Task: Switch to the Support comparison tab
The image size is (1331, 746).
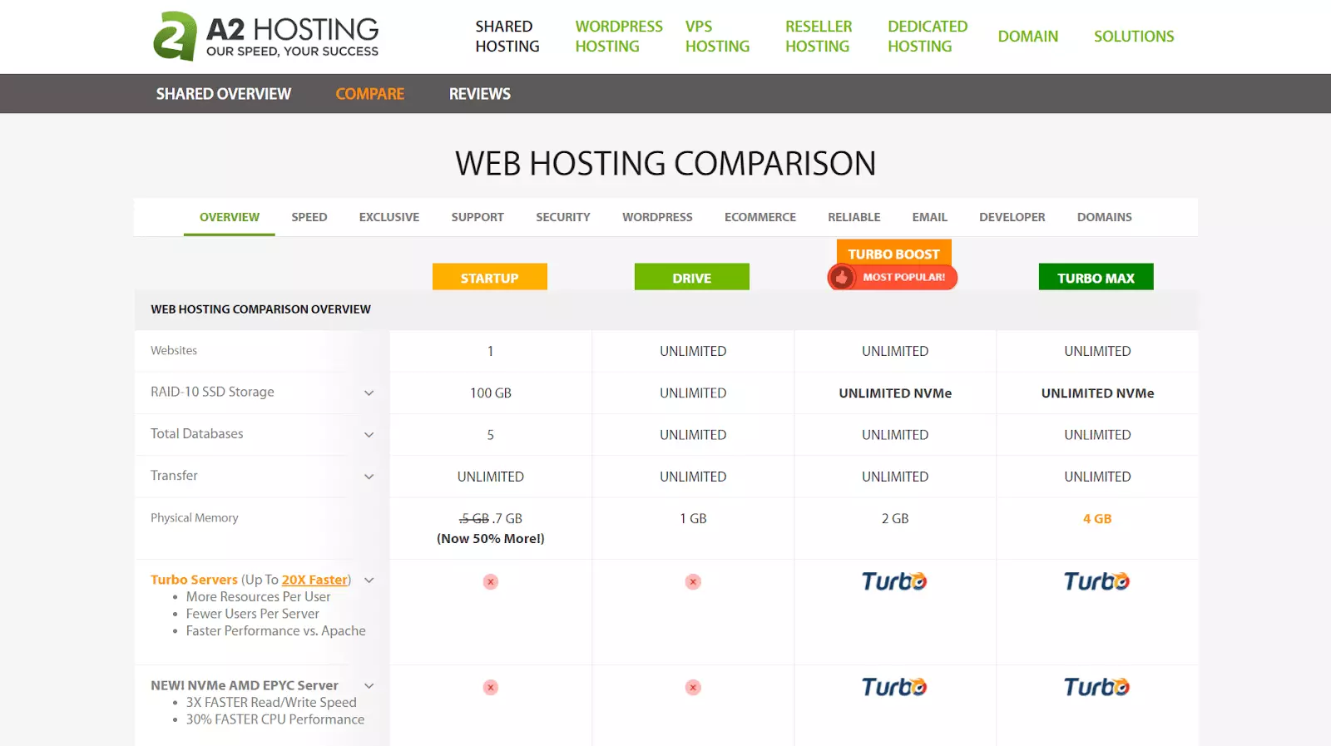Action: 477,217
